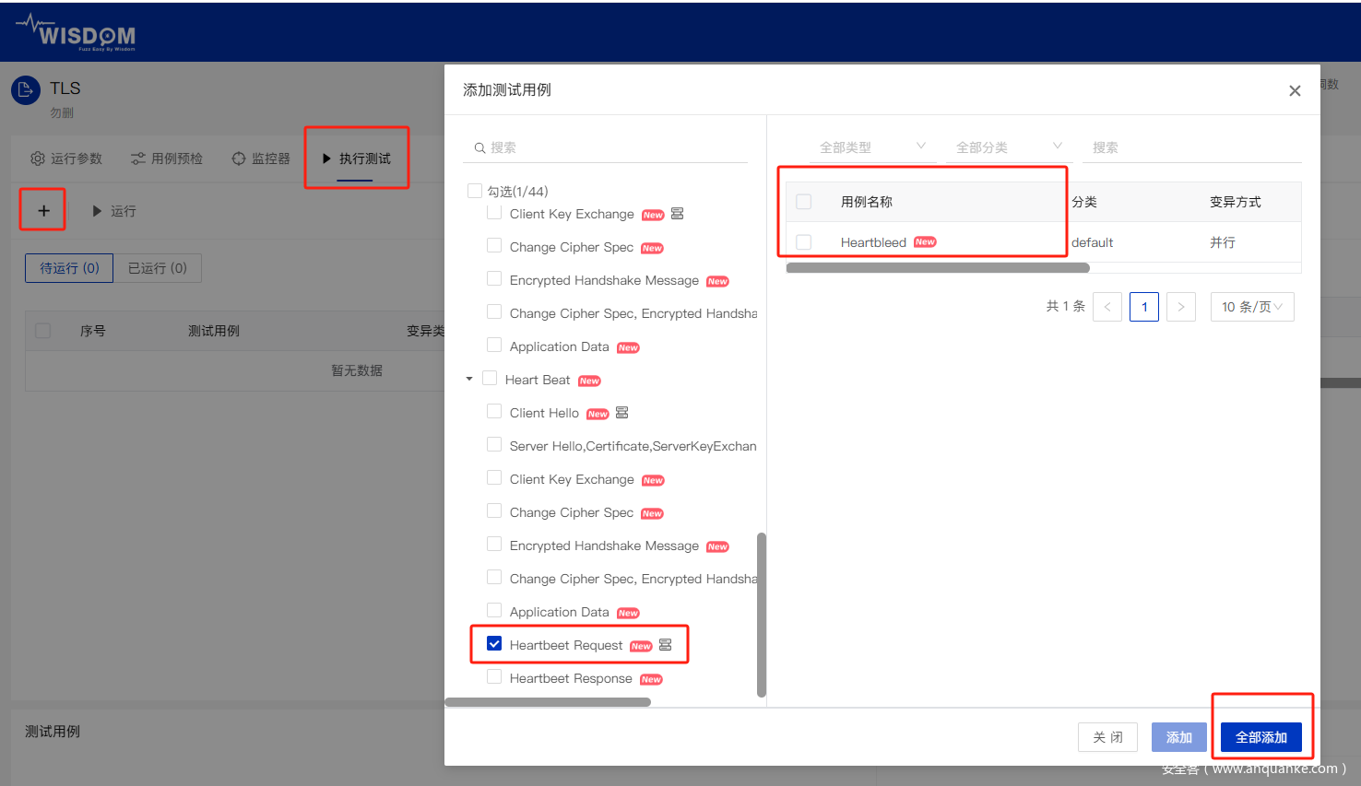Screen dimensions: 1361x786
Task: Click the 变异方式 column header
Action: pyautogui.click(x=1236, y=202)
